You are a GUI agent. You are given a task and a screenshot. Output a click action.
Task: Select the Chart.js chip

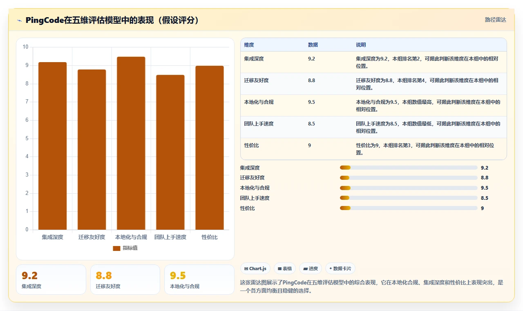[255, 268]
